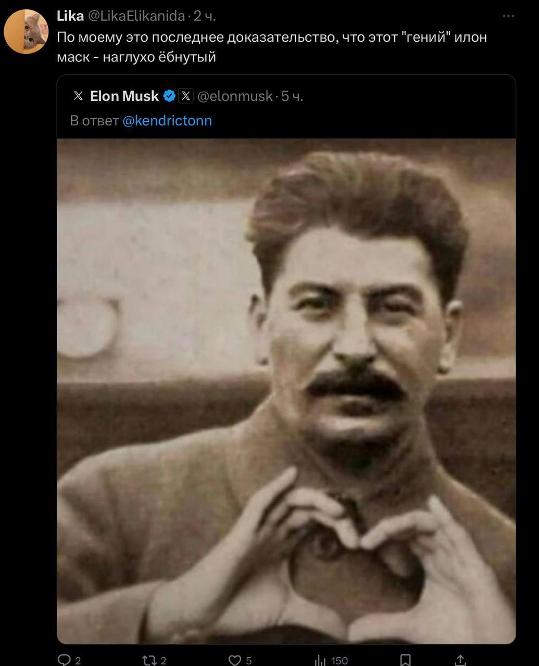The image size is (539, 666).
Task: Open the quoted Elon Musk name
Action: click(x=124, y=96)
